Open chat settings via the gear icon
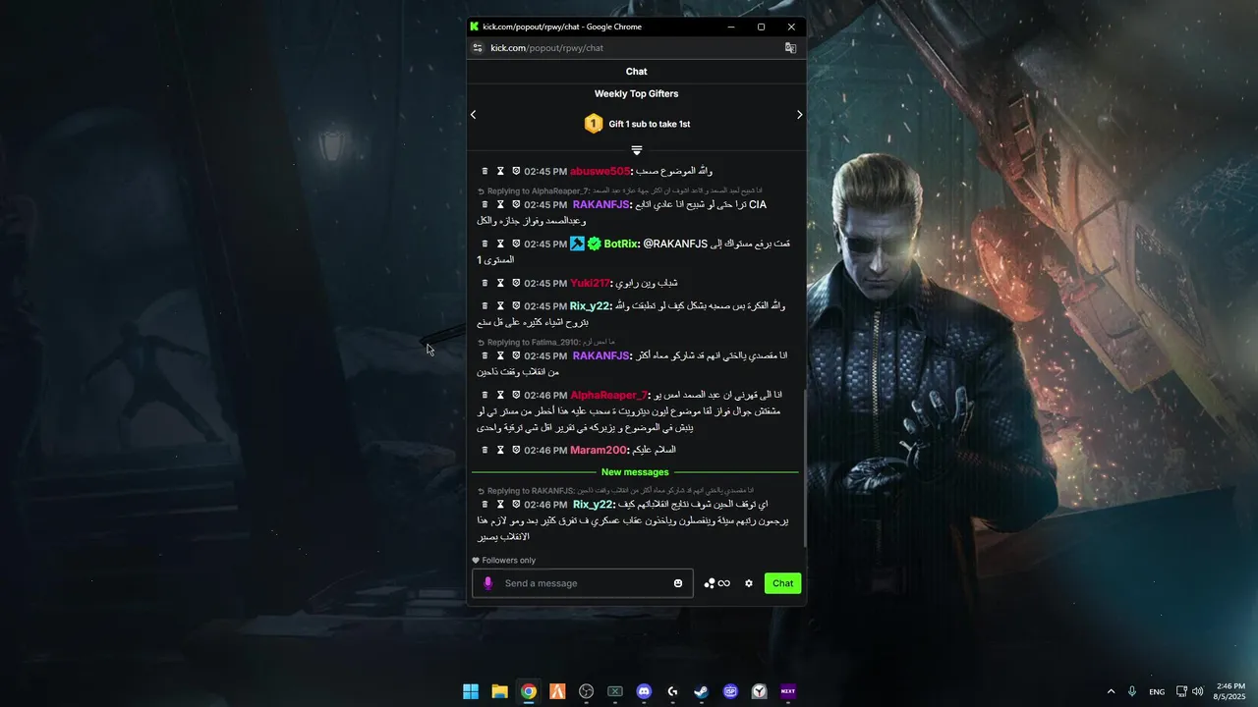Image resolution: width=1258 pixels, height=707 pixels. [749, 583]
